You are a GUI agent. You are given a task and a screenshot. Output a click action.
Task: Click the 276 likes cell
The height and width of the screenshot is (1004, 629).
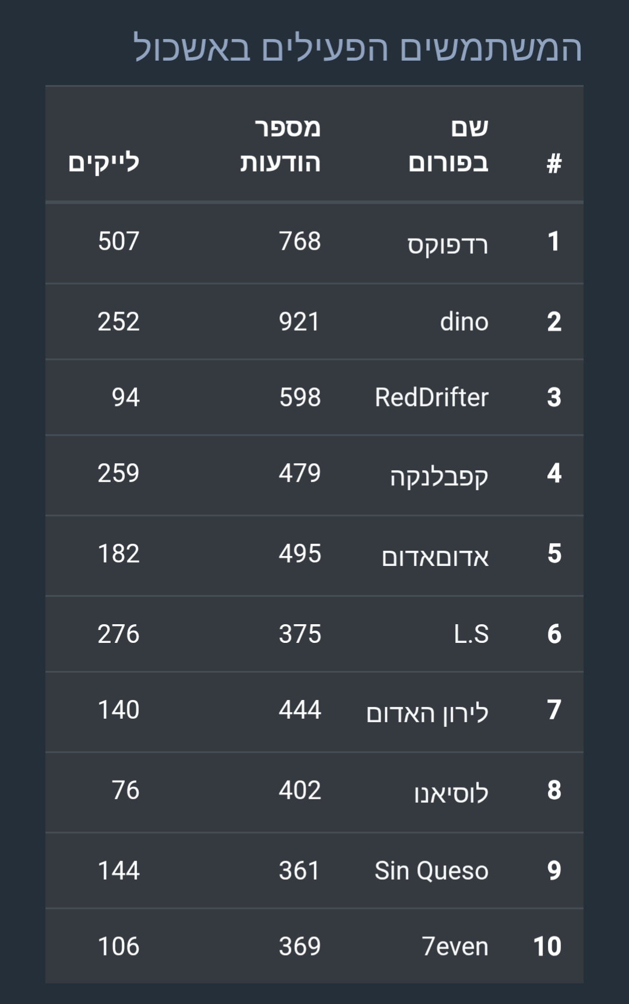pyautogui.click(x=118, y=634)
